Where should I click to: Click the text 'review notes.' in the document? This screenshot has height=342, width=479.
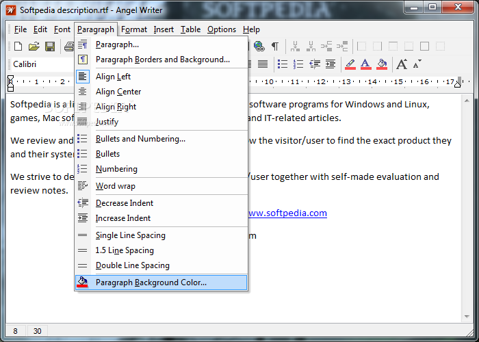point(39,191)
